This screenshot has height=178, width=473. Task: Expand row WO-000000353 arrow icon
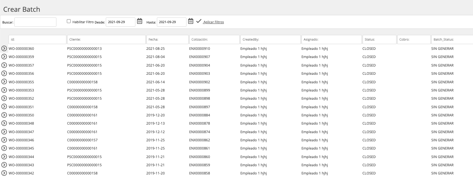(4, 90)
